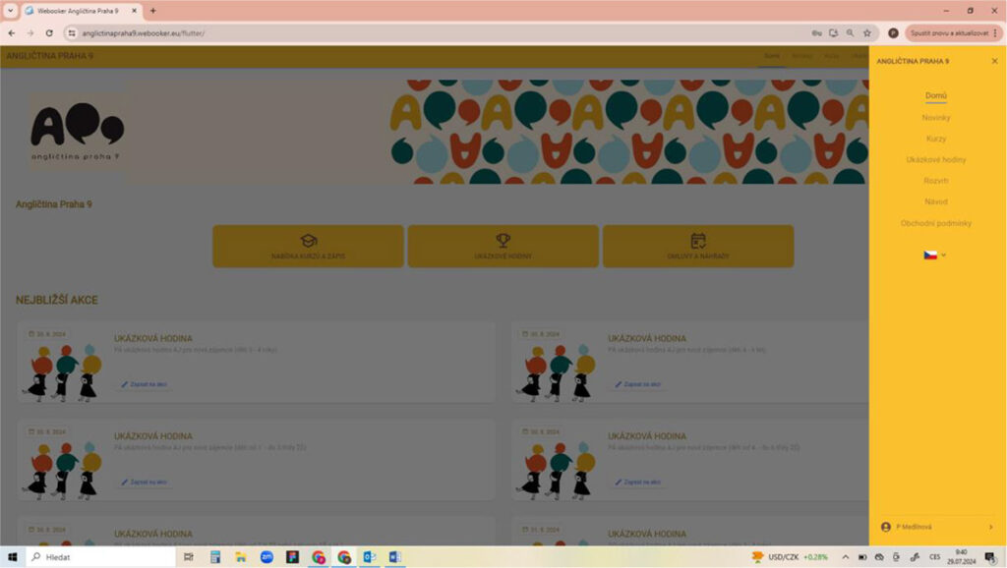
Task: Open Novinky in the side menu
Action: 936,118
